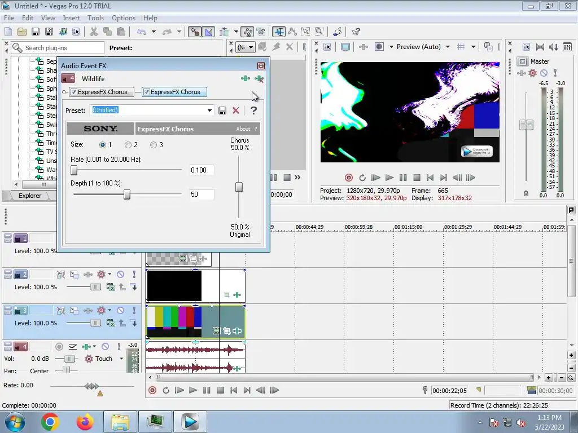
Task: Open the Mixer Master bus FX icon
Action: point(522,73)
